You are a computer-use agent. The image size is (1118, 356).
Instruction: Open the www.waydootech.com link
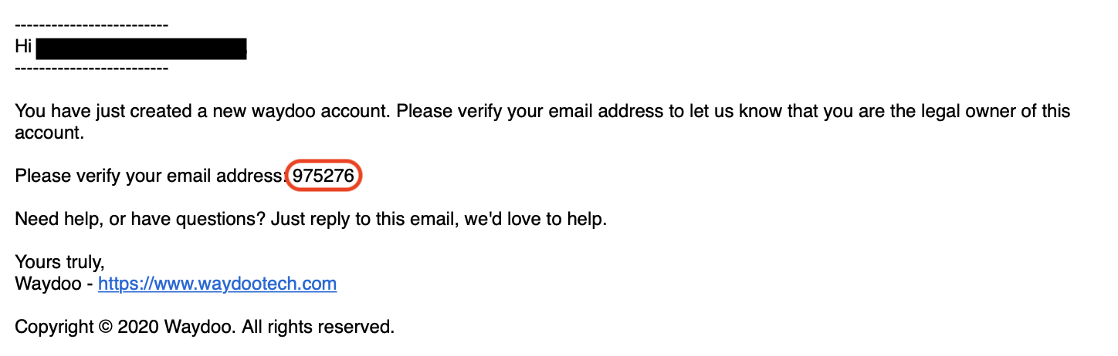[x=217, y=284]
